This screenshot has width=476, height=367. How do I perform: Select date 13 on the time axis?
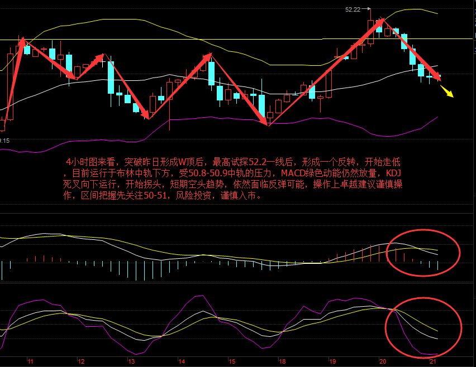[x=131, y=361]
